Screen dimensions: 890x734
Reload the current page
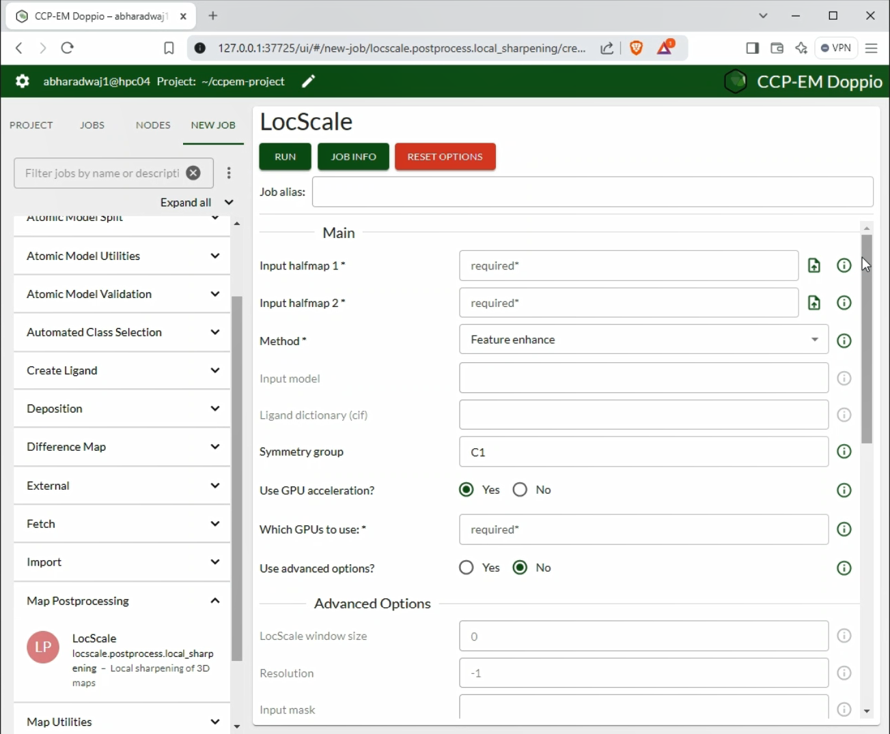67,48
